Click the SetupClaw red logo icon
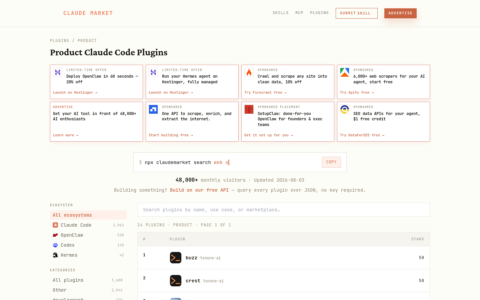This screenshot has width=480, height=300. pos(249,109)
